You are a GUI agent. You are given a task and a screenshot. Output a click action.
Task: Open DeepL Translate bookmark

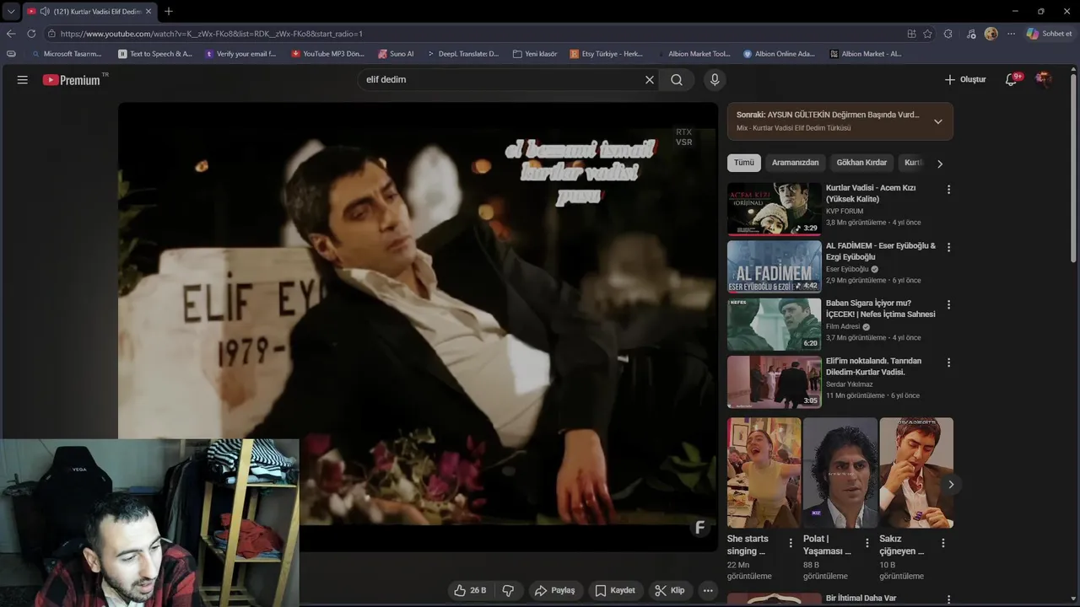pos(463,54)
